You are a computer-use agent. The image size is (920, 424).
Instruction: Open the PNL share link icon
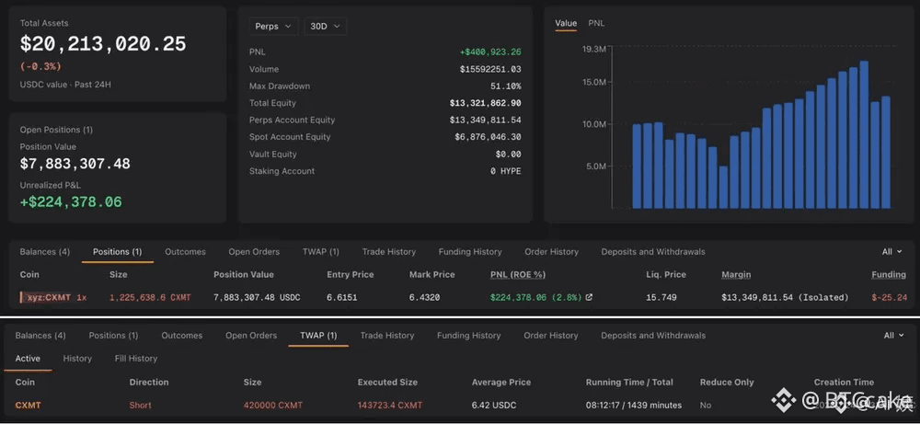point(589,297)
